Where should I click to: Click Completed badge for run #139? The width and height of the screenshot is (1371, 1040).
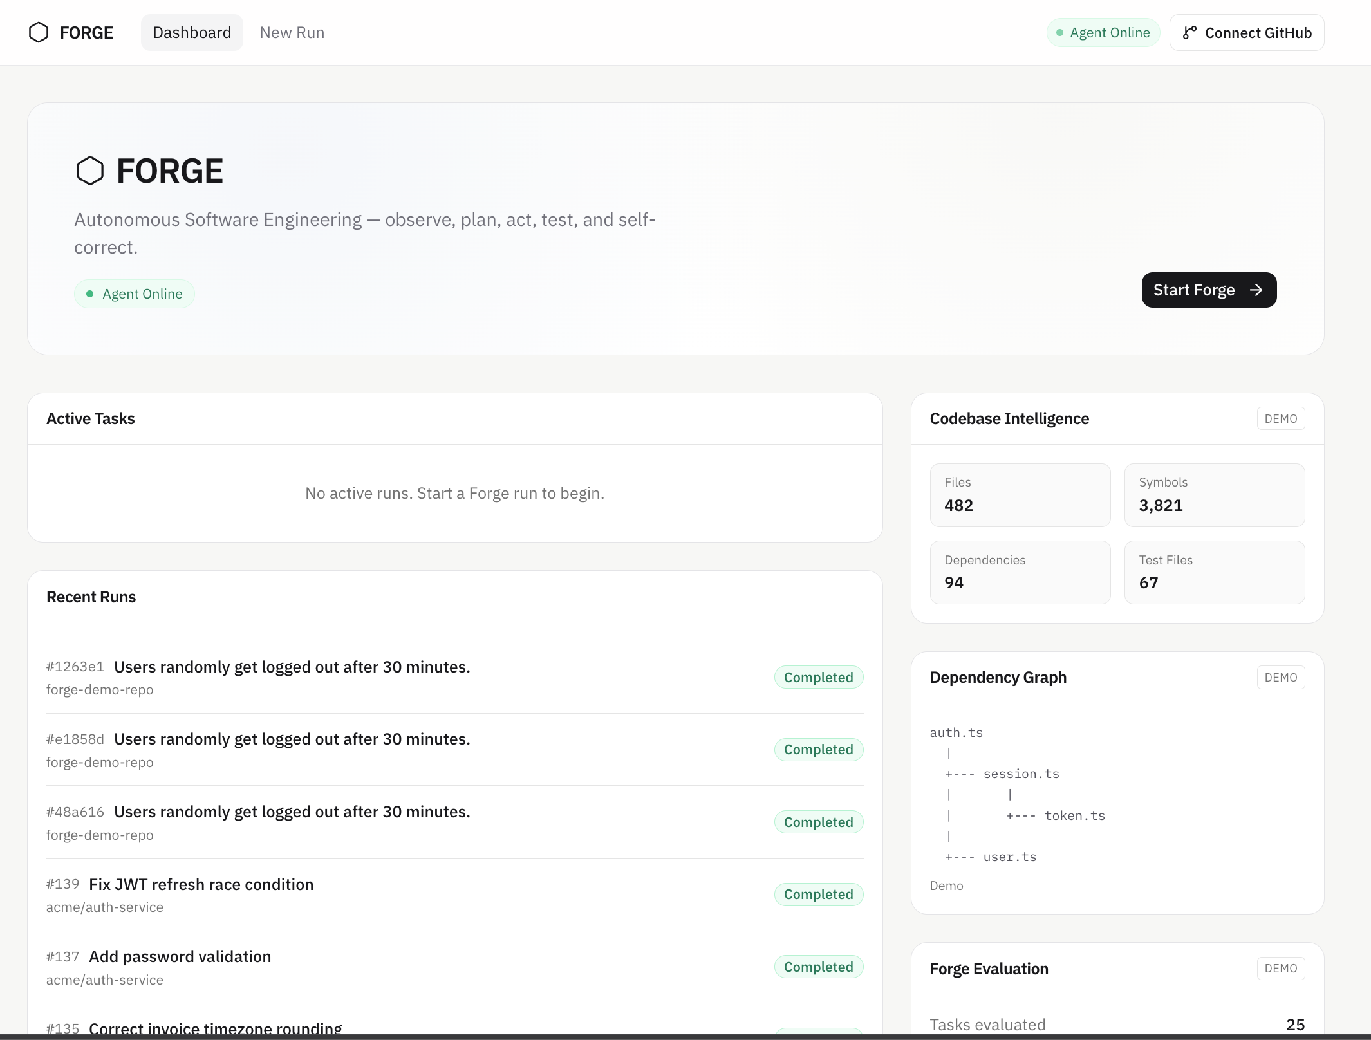(819, 895)
